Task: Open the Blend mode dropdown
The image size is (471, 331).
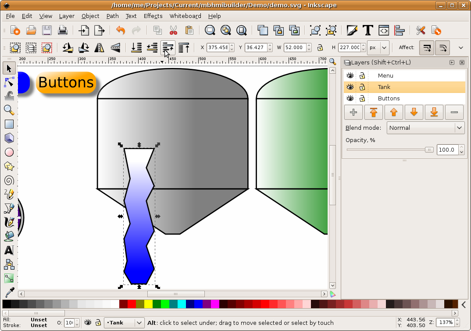Action: [425, 128]
